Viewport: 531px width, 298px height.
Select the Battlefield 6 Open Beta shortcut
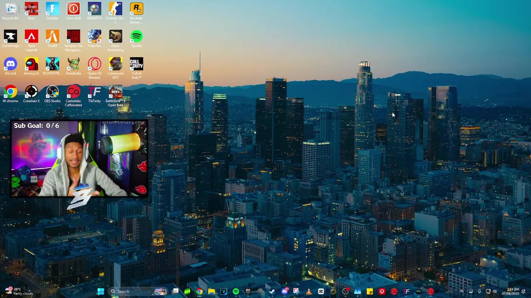tap(115, 96)
